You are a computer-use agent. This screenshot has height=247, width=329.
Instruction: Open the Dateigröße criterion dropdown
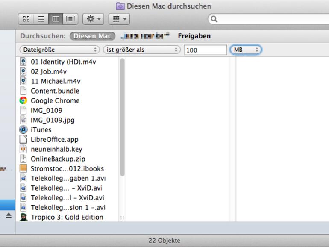point(59,50)
